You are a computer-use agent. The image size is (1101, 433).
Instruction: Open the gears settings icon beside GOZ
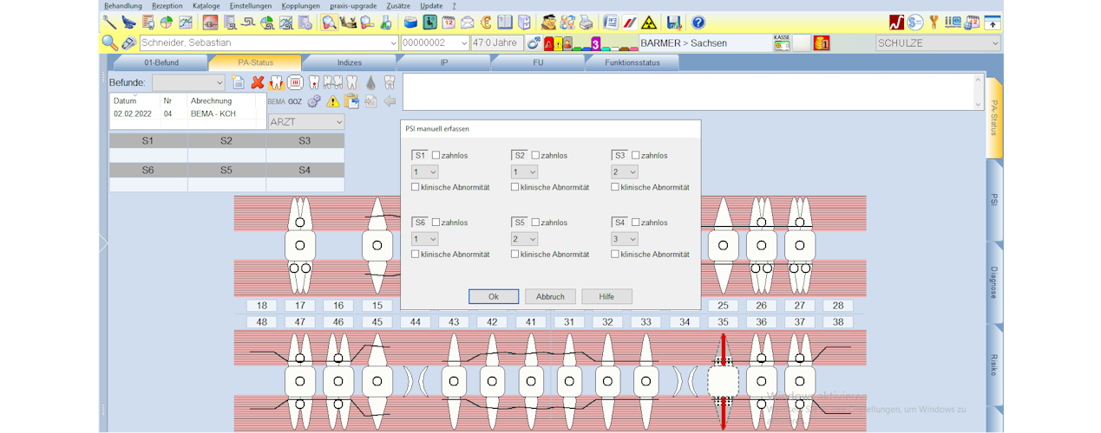[x=314, y=101]
